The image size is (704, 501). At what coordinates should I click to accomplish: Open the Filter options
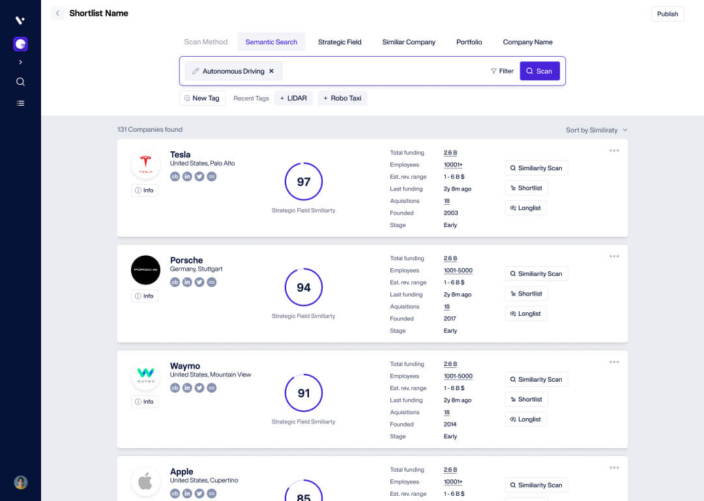[502, 71]
